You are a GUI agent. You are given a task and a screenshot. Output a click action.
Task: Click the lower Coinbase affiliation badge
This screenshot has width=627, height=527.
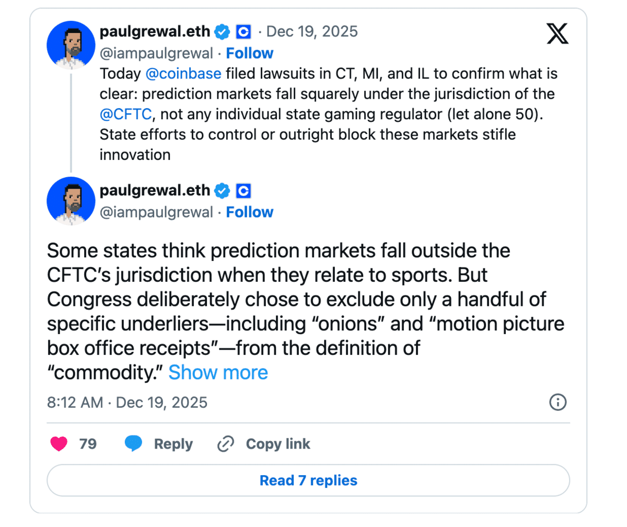pyautogui.click(x=243, y=191)
